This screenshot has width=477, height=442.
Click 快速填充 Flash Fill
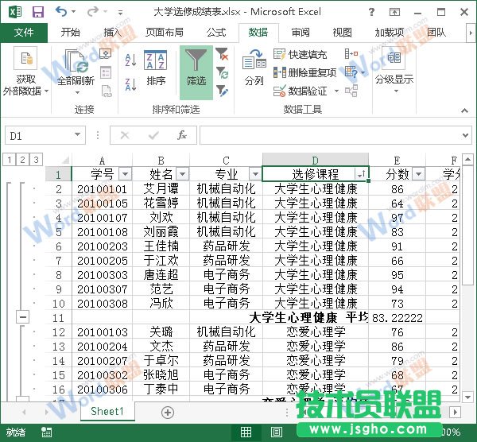(x=300, y=55)
